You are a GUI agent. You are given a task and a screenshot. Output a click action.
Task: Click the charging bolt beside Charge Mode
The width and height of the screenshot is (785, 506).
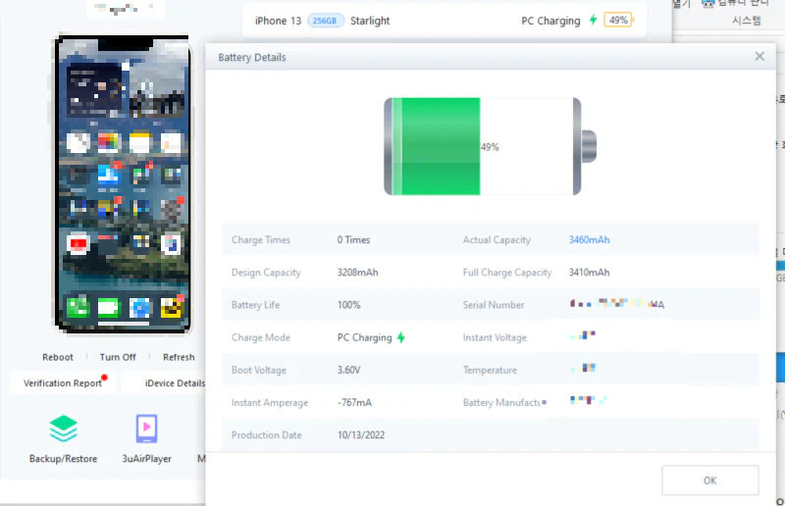(400, 337)
